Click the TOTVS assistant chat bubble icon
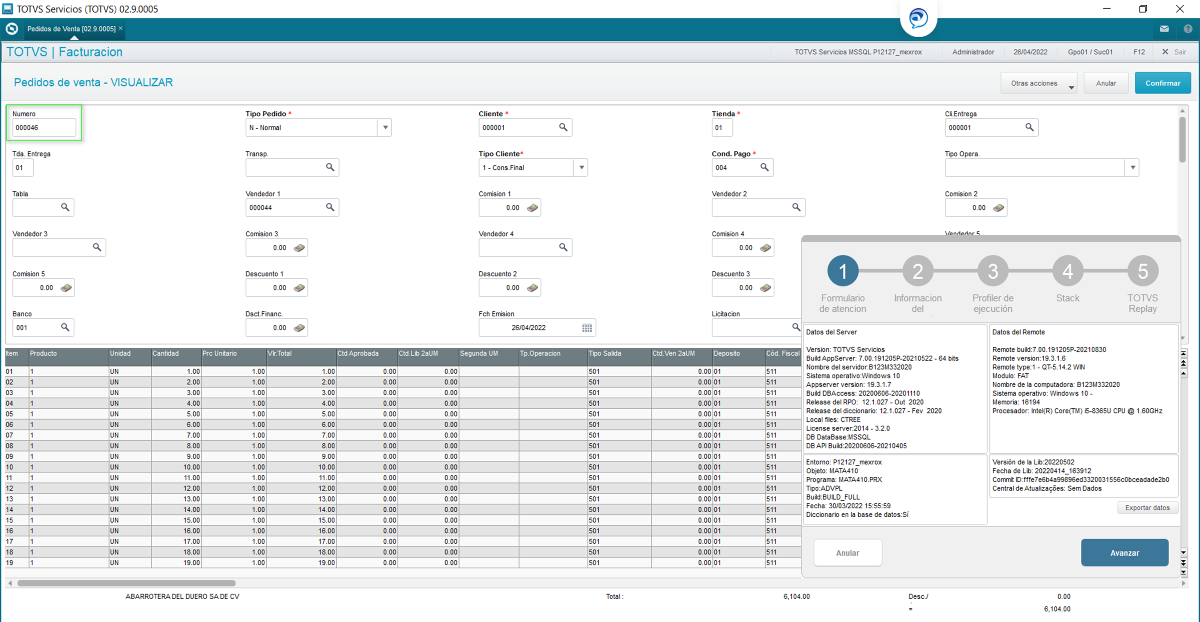This screenshot has width=1200, height=622. (918, 18)
